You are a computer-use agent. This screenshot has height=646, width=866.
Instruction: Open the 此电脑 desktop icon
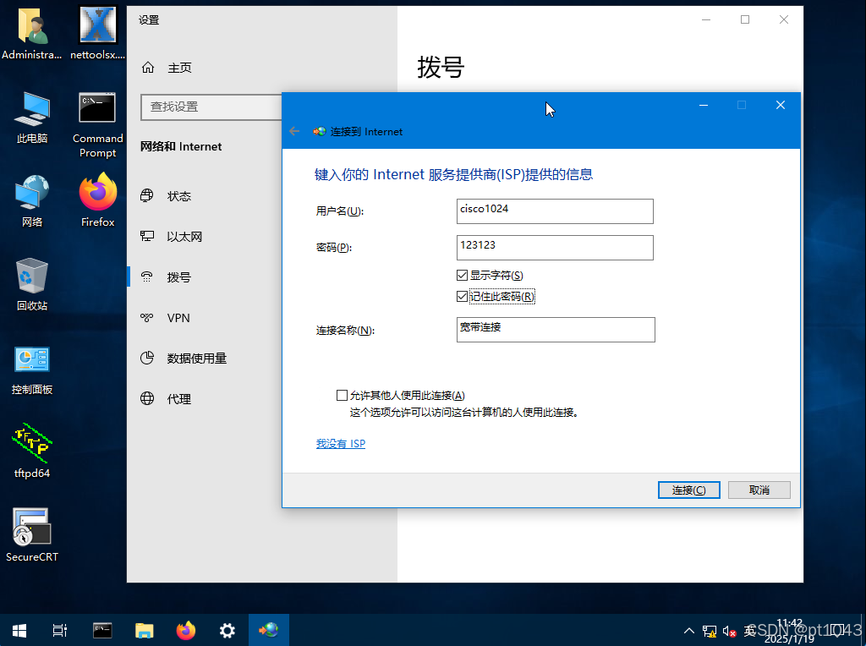[x=31, y=117]
